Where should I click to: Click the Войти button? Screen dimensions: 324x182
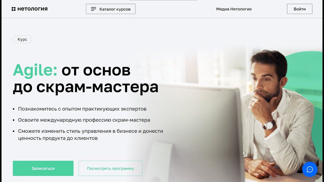click(300, 9)
